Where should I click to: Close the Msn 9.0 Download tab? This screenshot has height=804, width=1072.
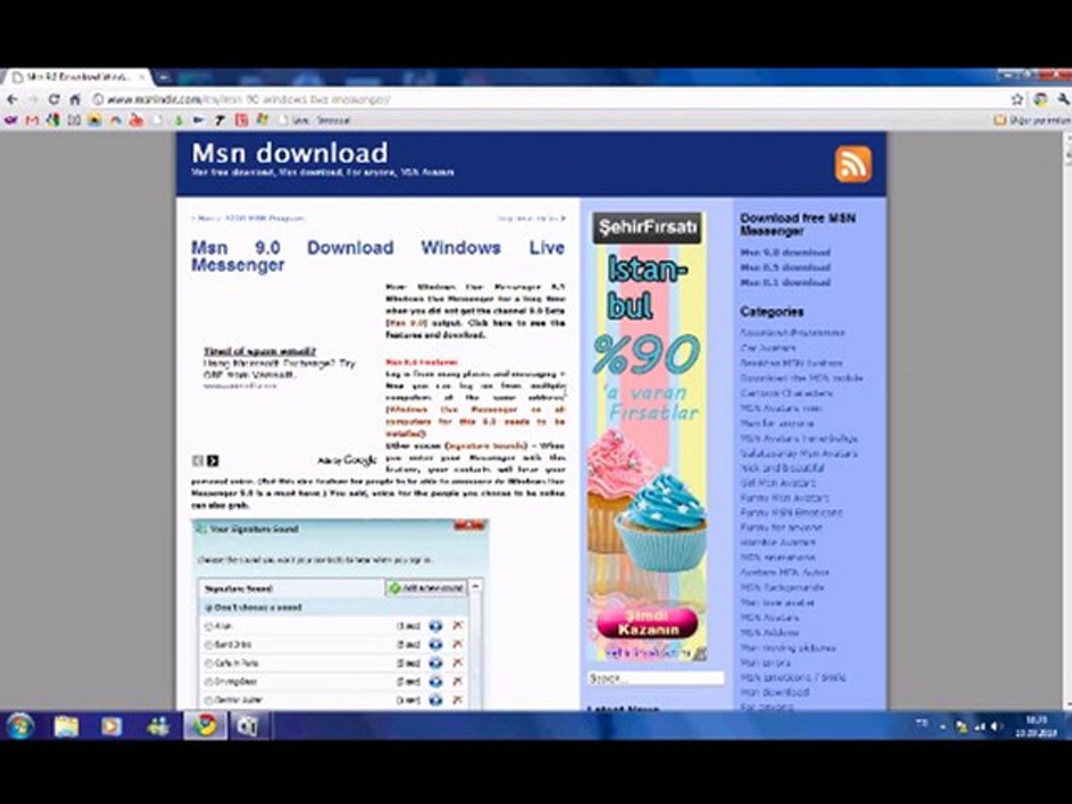tap(141, 77)
